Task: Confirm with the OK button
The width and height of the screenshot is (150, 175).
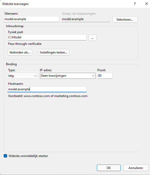Action: (x=109, y=168)
